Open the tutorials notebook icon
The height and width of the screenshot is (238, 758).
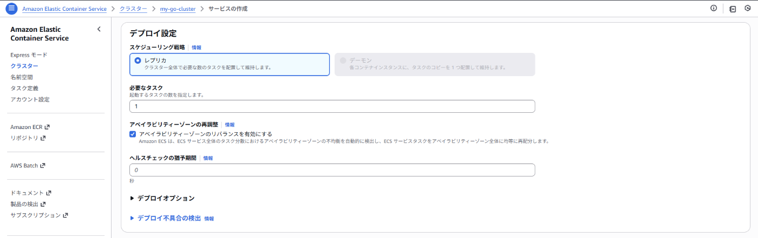[x=733, y=9]
